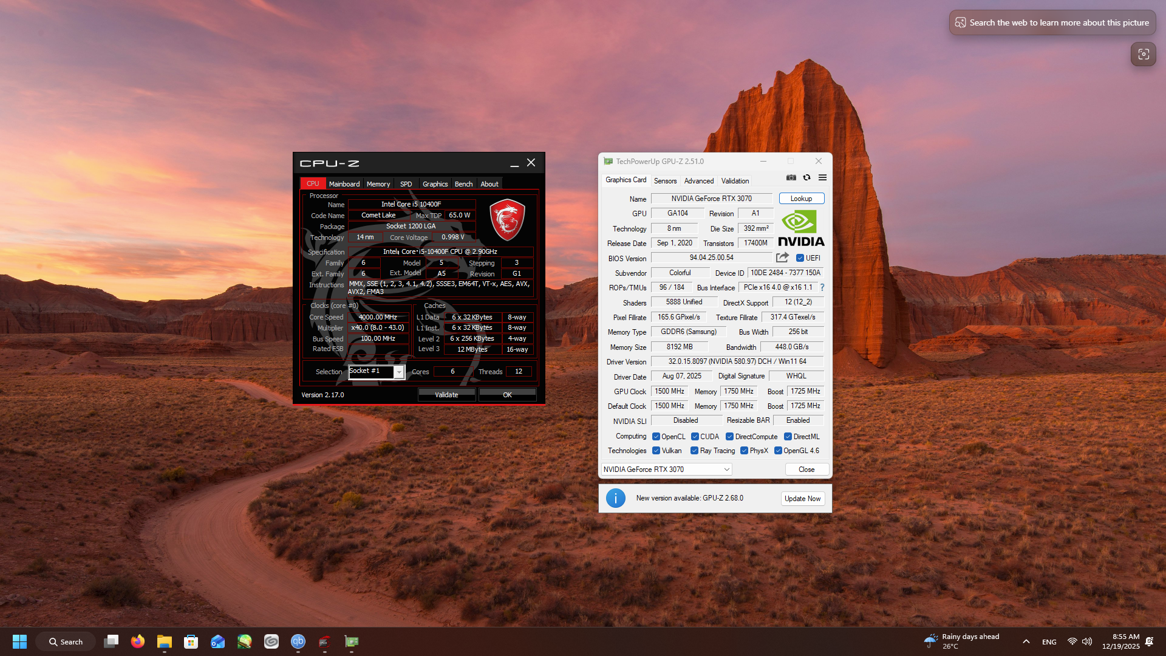The image size is (1166, 656).
Task: Toggle the DirectCompute checkbox
Action: (730, 437)
